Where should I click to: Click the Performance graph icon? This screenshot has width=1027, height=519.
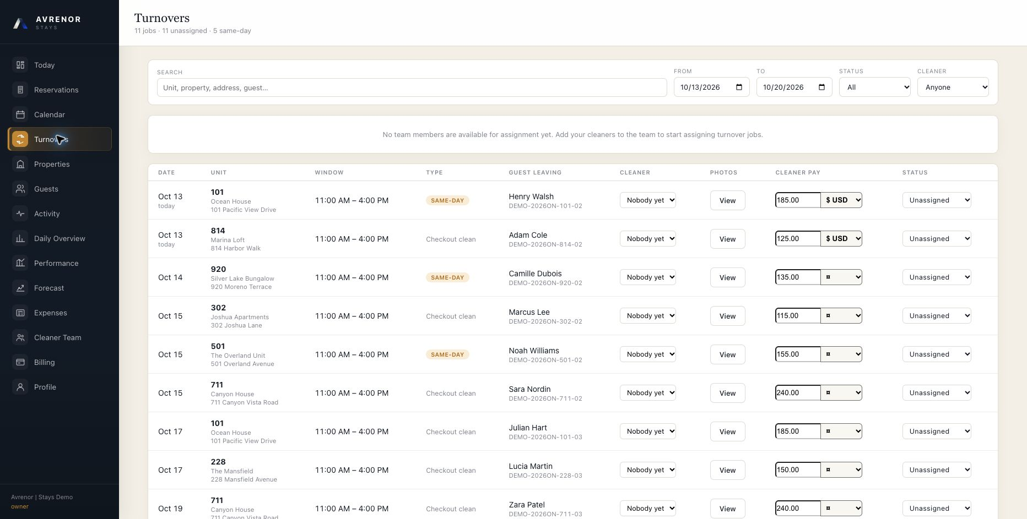click(20, 263)
